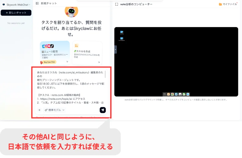The height and width of the screenshot is (158, 242).
Task: Open the ニュース配信 suggestion card
Action: pos(55,53)
